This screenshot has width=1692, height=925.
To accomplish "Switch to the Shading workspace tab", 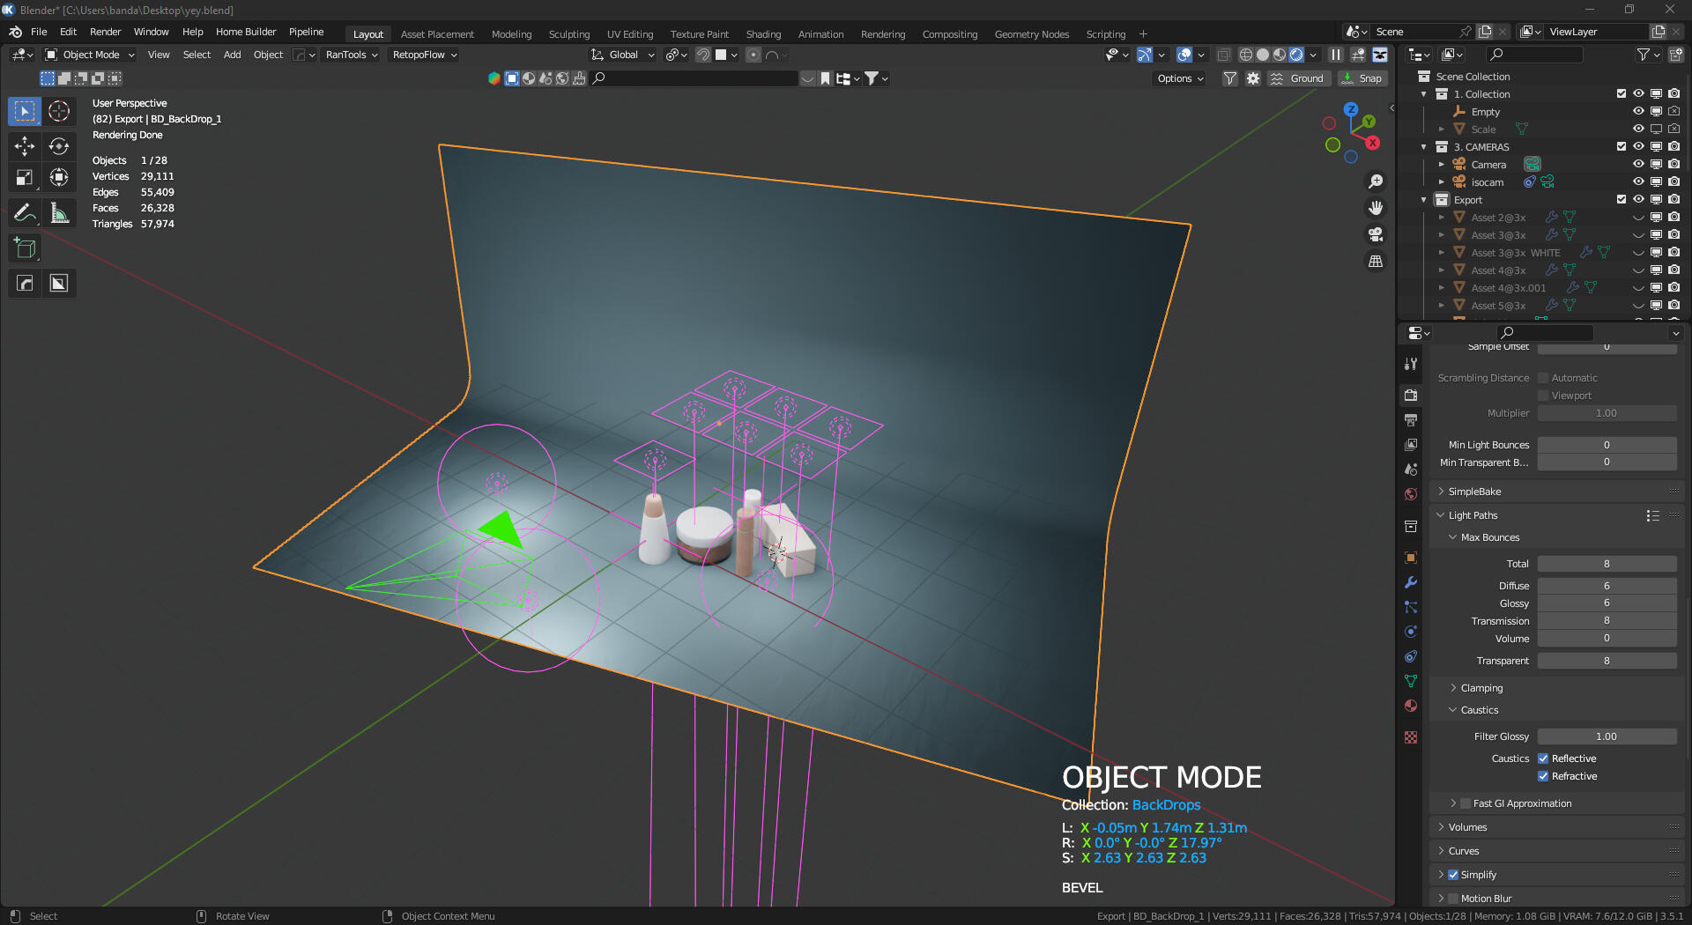I will (x=763, y=34).
